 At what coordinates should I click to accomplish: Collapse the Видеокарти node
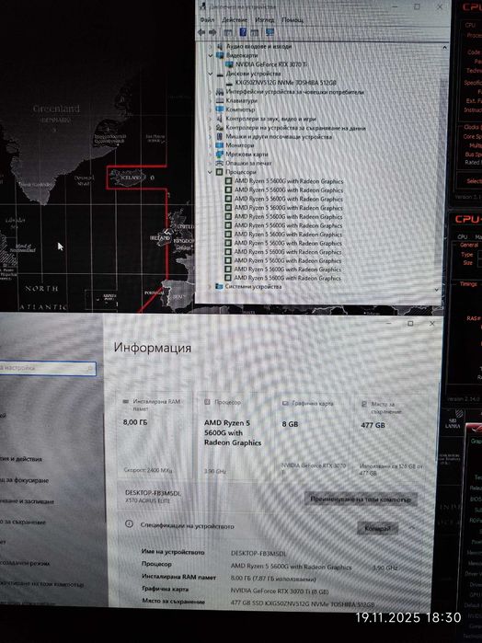click(x=211, y=55)
